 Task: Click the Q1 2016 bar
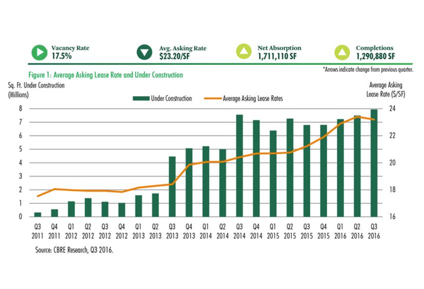click(340, 168)
